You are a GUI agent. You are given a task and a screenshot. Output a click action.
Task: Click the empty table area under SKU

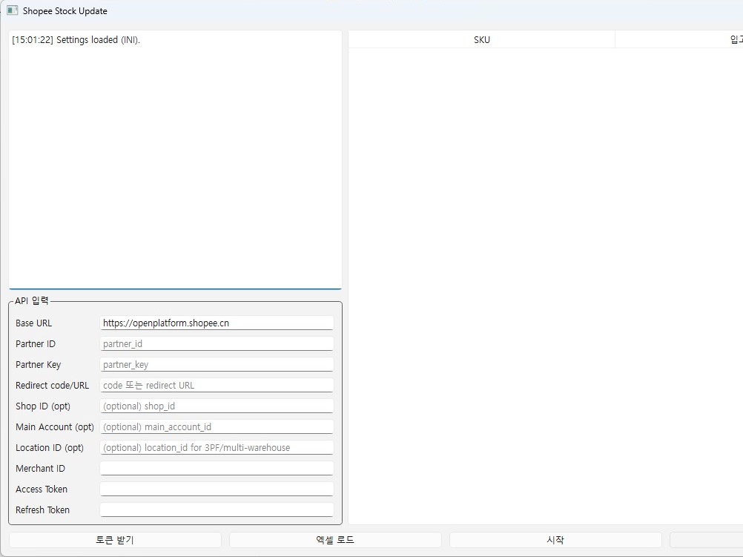coord(481,223)
